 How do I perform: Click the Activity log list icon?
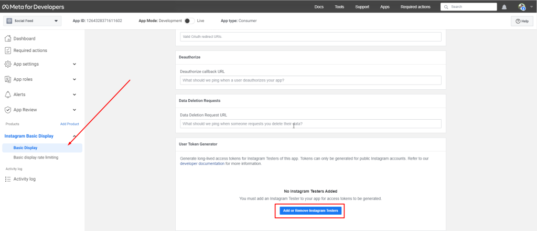coord(8,179)
